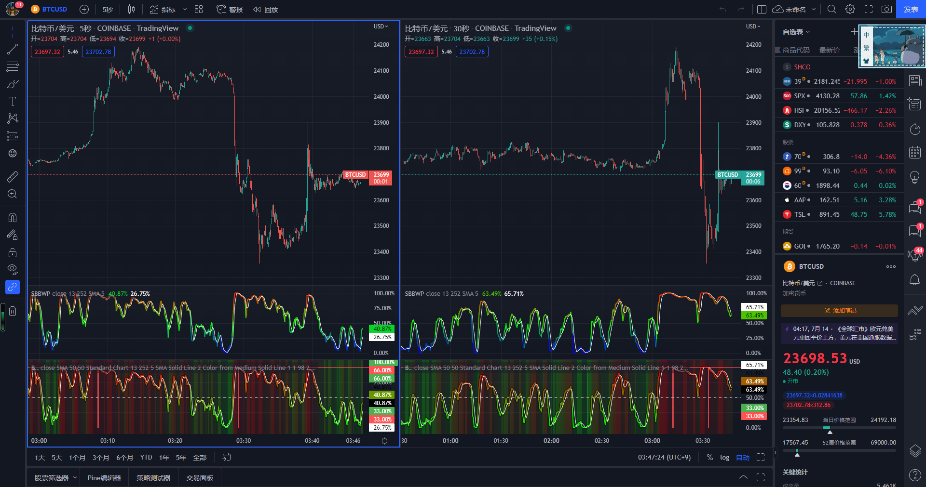Add a comparison symbol with the plus icon
The width and height of the screenshot is (926, 487).
pyautogui.click(x=84, y=9)
